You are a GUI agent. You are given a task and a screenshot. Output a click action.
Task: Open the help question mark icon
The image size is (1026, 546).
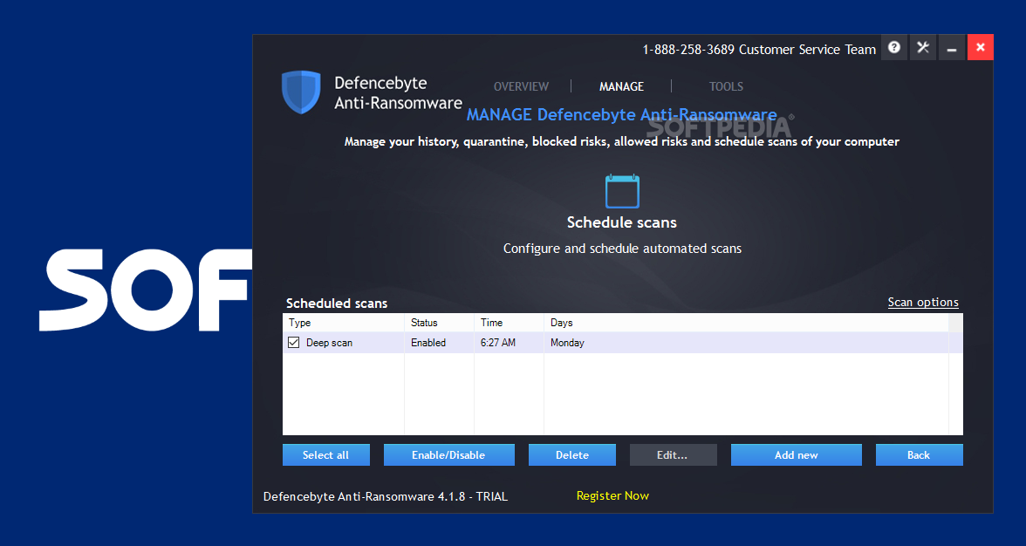pos(893,47)
